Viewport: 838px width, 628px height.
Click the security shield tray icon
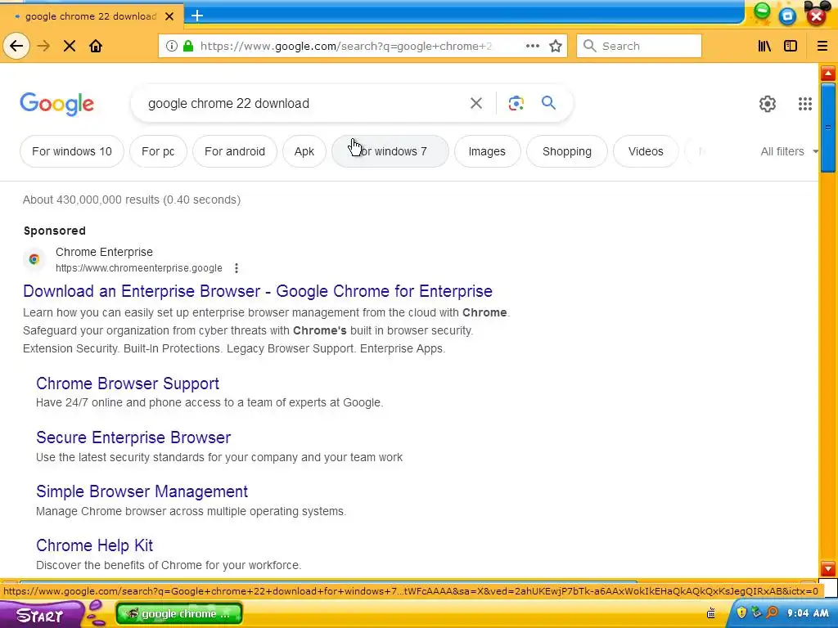click(741, 612)
